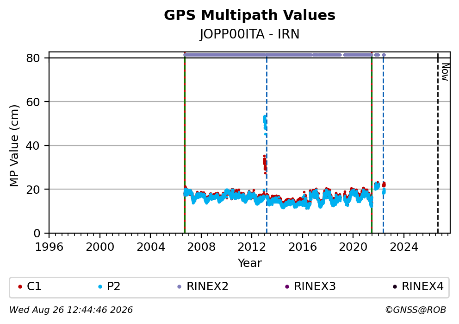This screenshot has height=324, width=459.
Task: Click the green vertical line near 2021
Action: pos(372,144)
